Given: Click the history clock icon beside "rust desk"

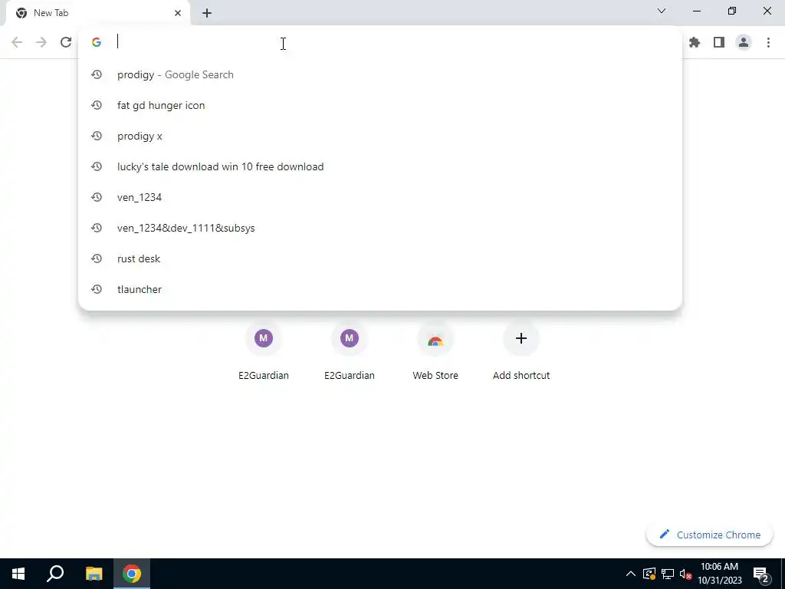Looking at the screenshot, I should click(x=97, y=258).
